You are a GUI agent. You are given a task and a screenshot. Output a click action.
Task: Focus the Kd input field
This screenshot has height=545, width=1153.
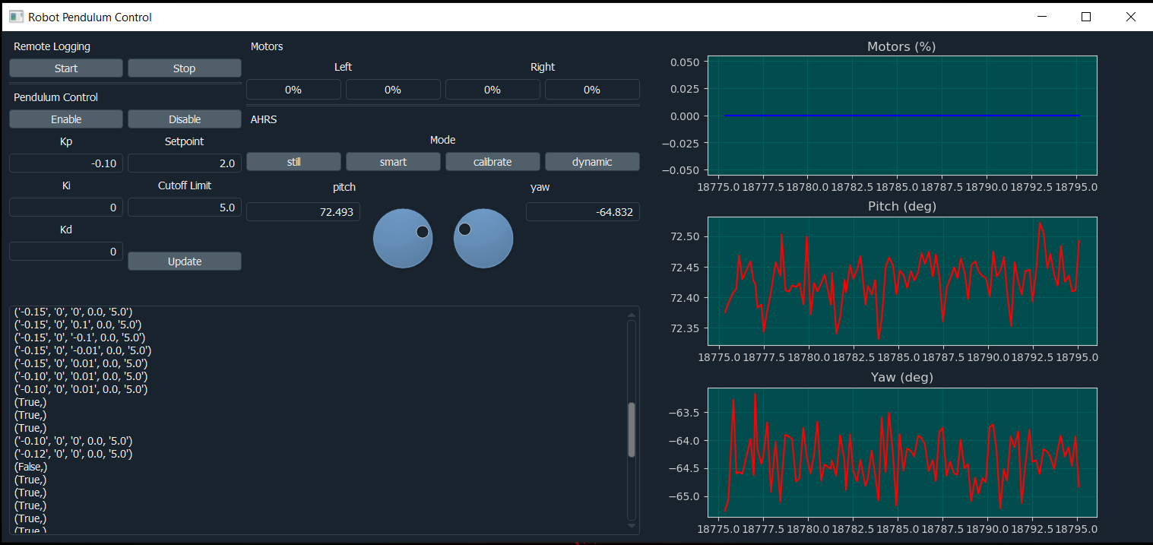[x=66, y=252]
